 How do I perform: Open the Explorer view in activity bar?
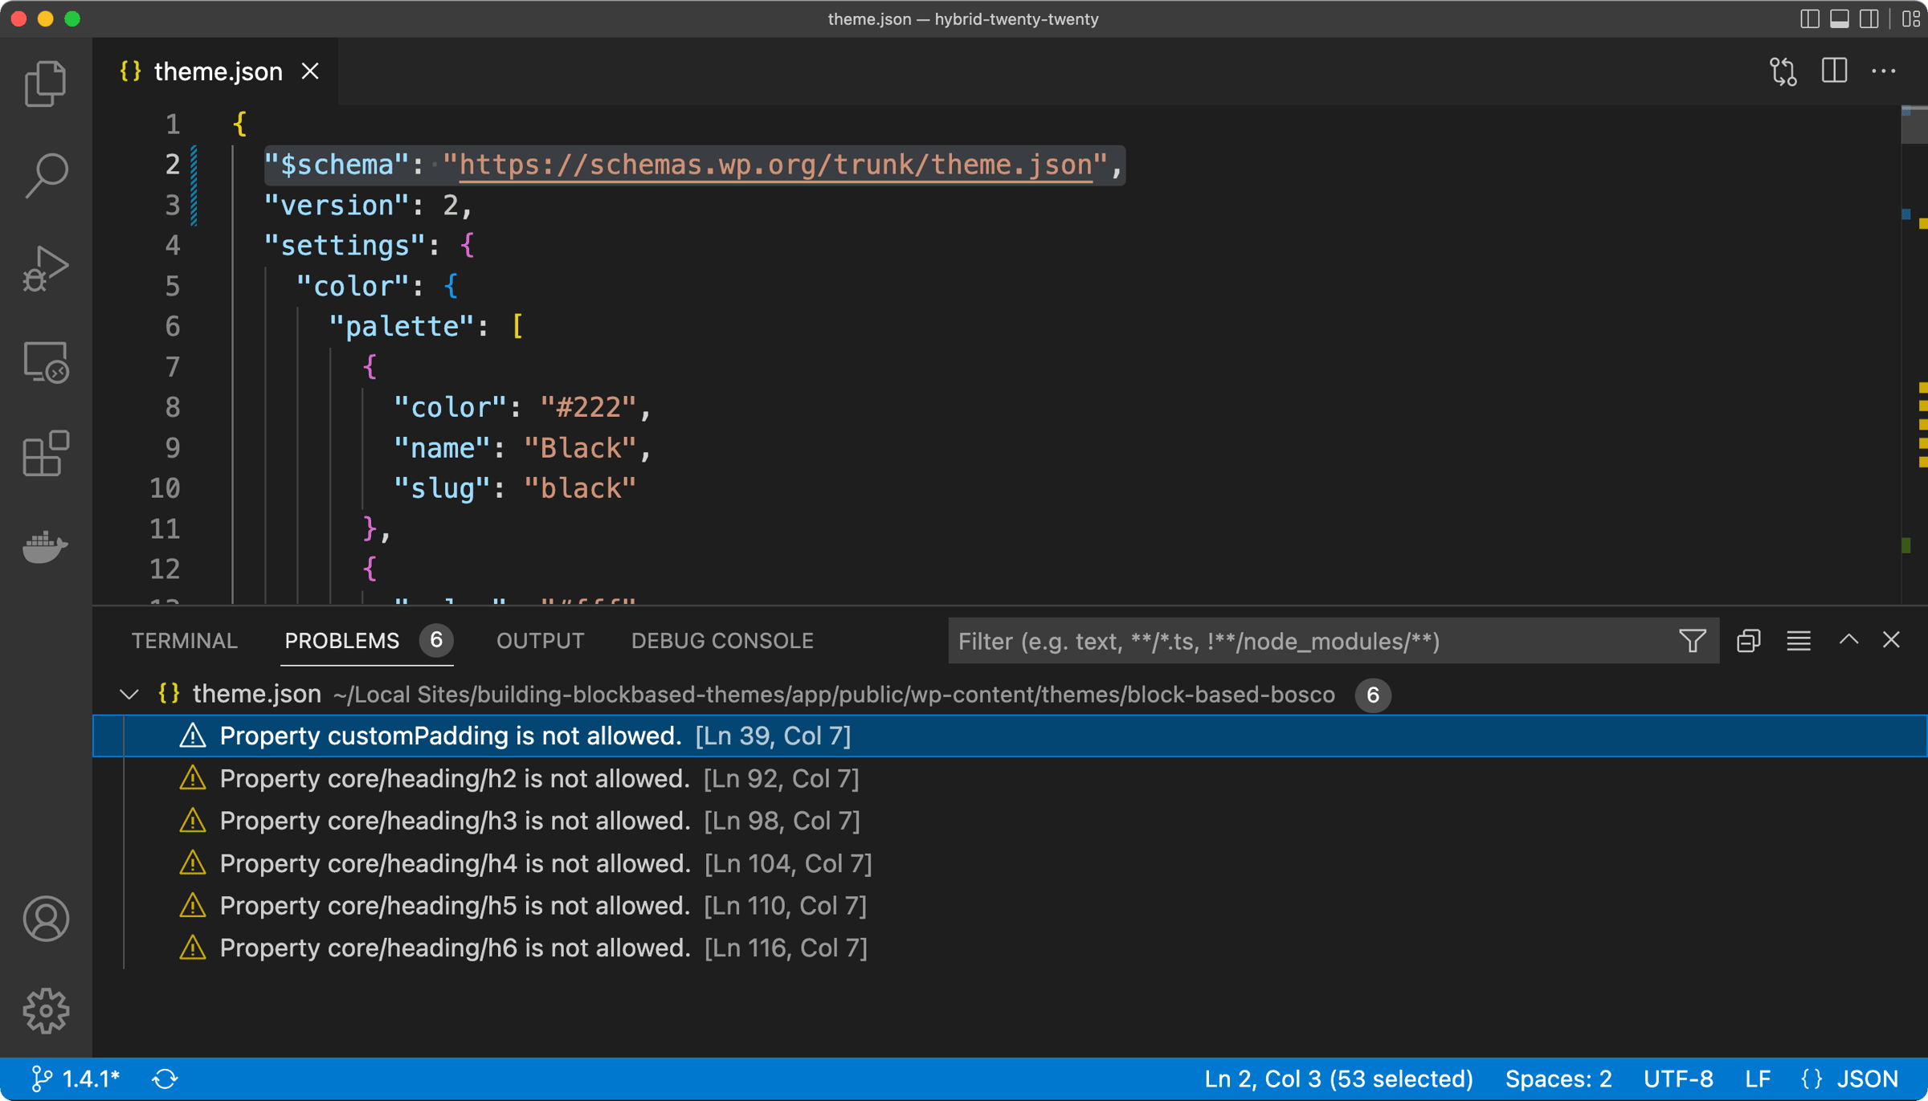[45, 84]
